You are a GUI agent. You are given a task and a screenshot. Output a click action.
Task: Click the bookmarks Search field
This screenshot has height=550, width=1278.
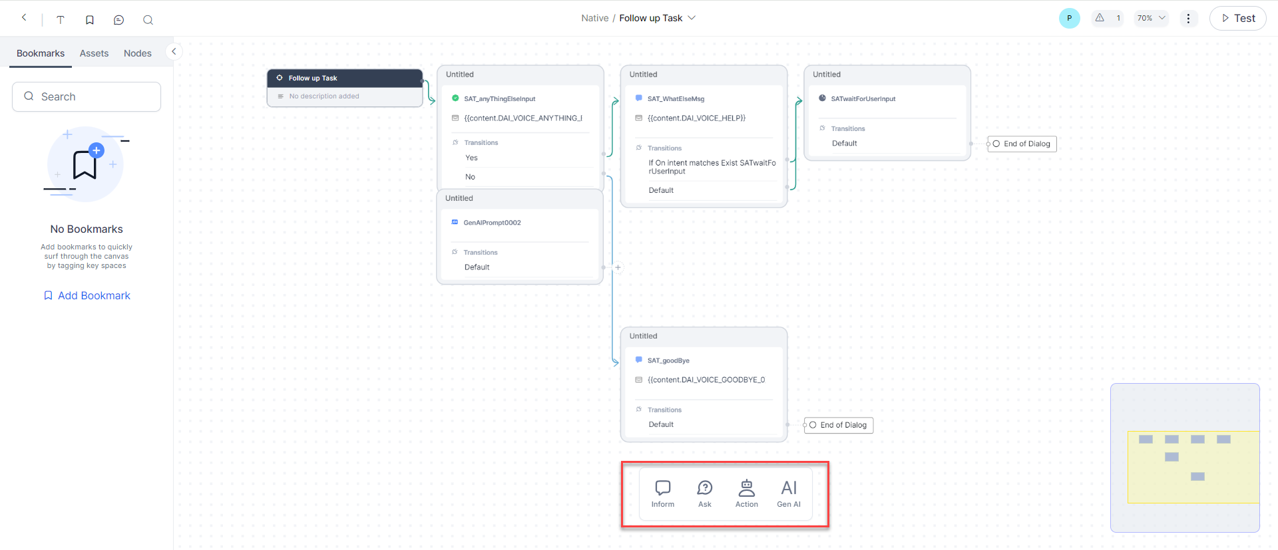point(87,96)
